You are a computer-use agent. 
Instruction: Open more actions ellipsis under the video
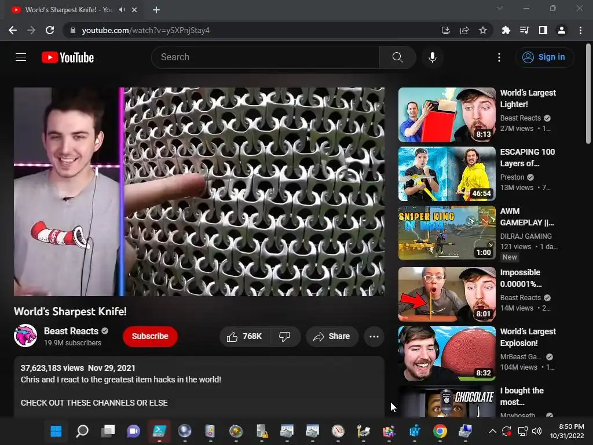coord(374,337)
